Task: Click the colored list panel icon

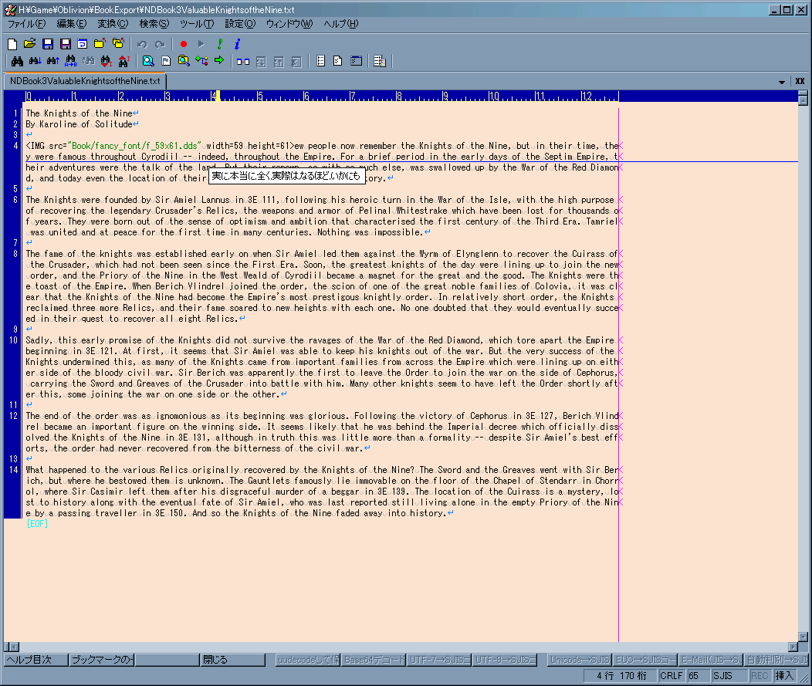Action: 380,62
